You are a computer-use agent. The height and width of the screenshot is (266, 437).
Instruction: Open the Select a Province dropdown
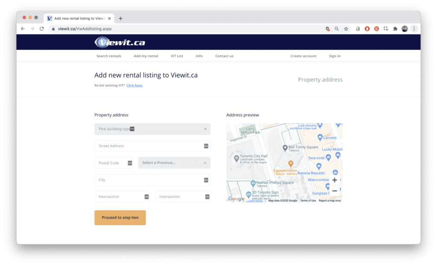174,163
